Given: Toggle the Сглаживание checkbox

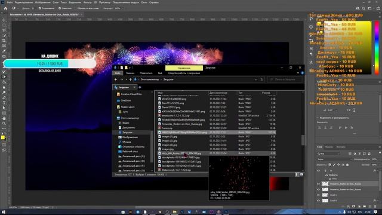Looking at the screenshot, I should pos(39,8).
